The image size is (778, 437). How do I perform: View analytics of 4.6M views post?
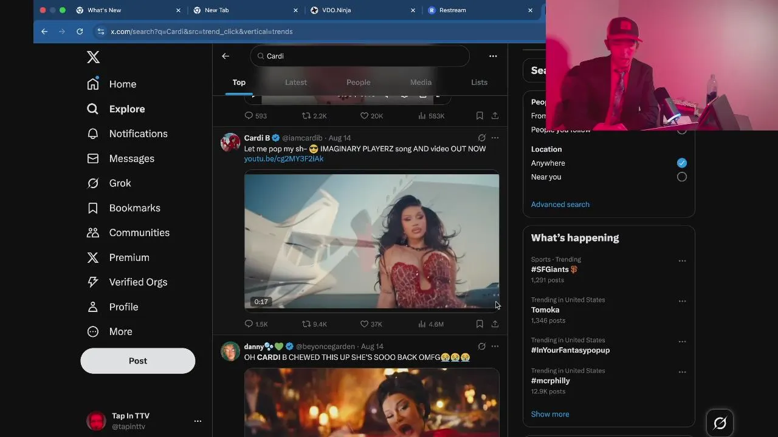coord(431,324)
